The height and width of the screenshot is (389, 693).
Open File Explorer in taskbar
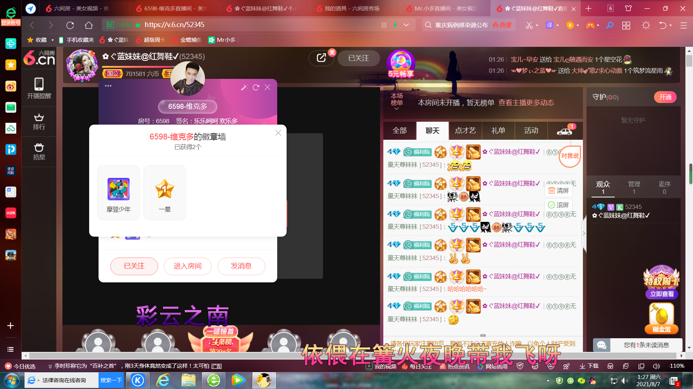[x=188, y=380]
